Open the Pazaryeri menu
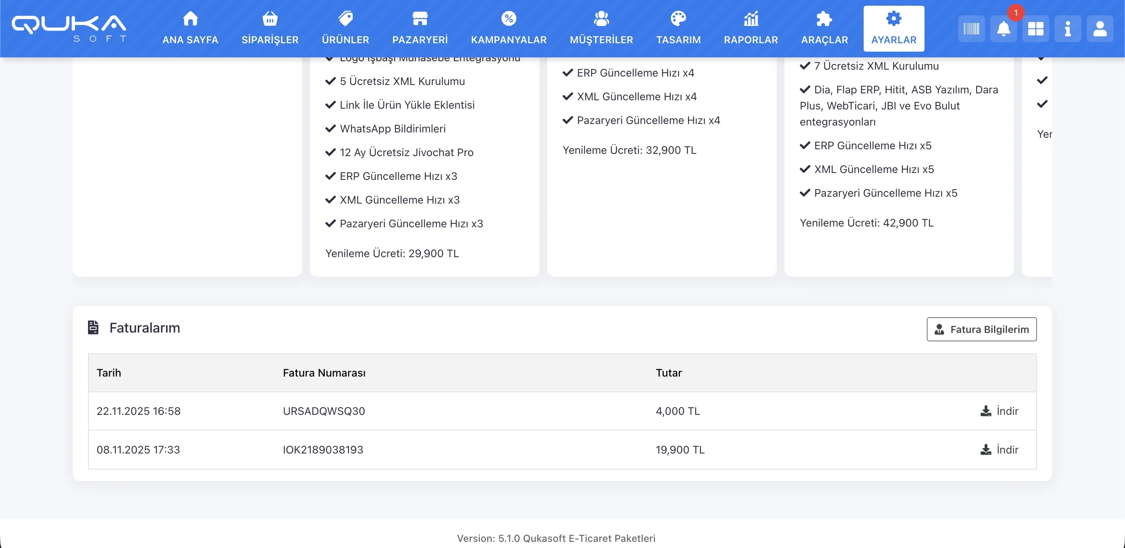This screenshot has height=548, width=1125. 420,28
